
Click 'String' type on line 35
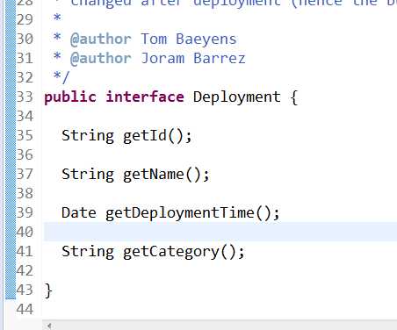(x=88, y=136)
